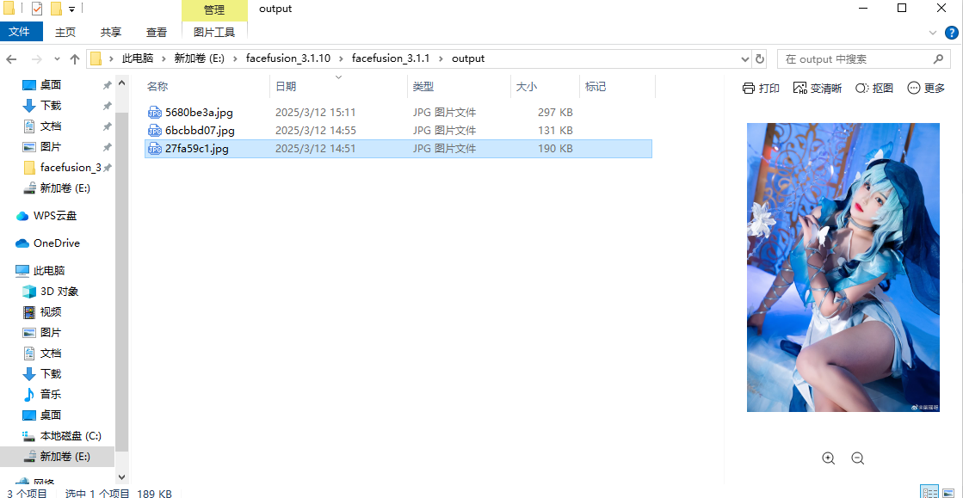Image resolution: width=963 pixels, height=498 pixels.
Task: Select file 5680be3a.jpg
Action: point(398,113)
